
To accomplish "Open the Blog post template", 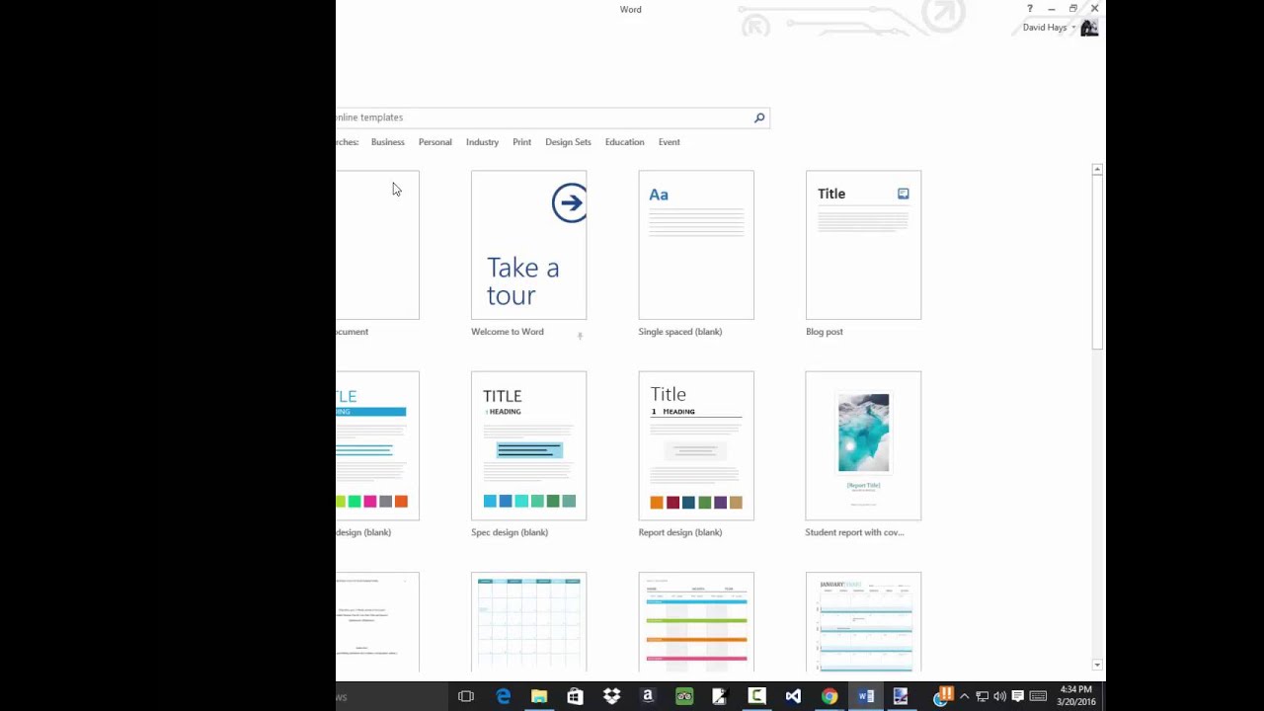I will click(863, 245).
